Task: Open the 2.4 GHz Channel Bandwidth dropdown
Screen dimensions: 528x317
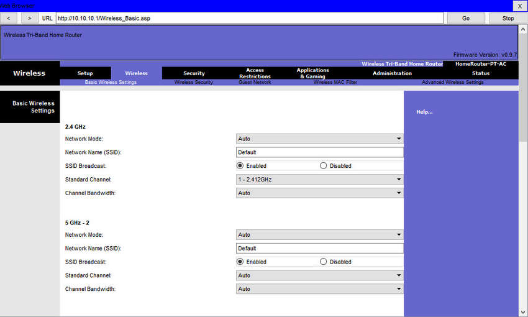Action: 319,193
